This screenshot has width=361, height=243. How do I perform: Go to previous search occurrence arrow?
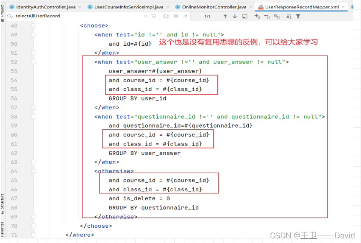click(225, 17)
